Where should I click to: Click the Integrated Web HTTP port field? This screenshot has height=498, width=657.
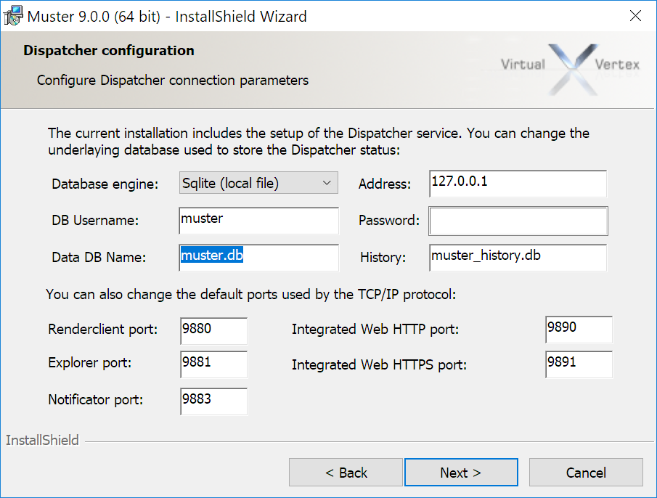[x=579, y=329]
